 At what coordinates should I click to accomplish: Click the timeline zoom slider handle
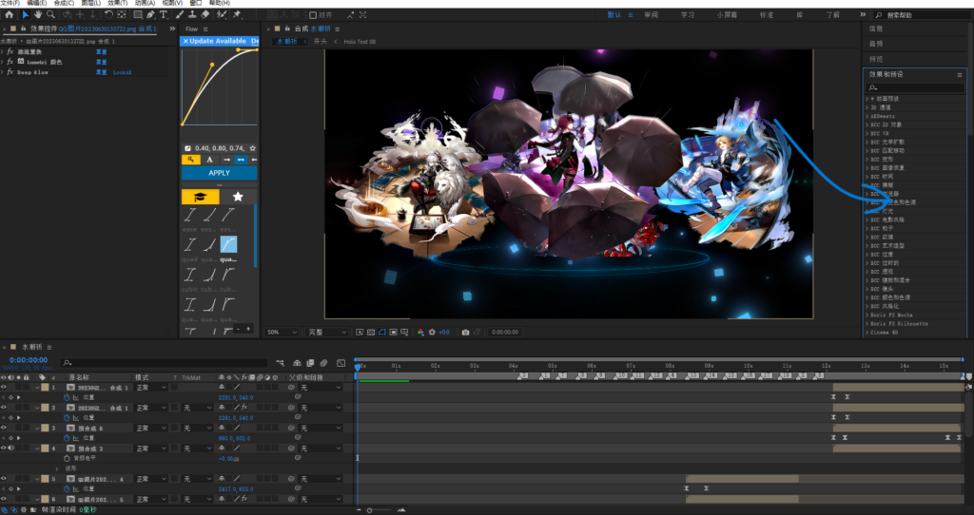(x=370, y=510)
